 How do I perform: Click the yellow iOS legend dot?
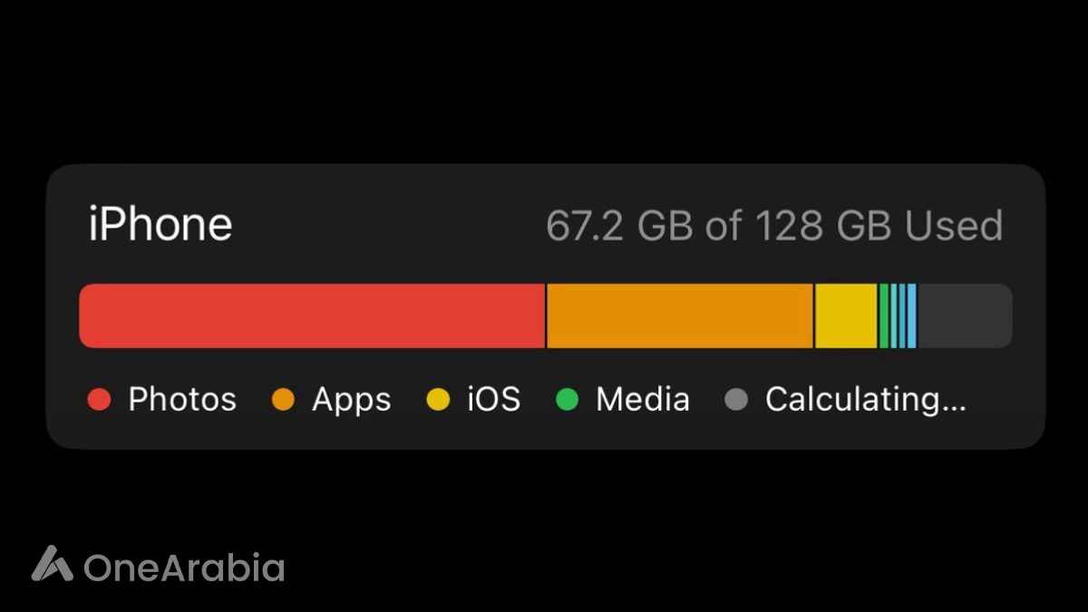click(438, 400)
